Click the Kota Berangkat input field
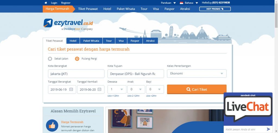Screen dimensions: 278x133 point(76,74)
